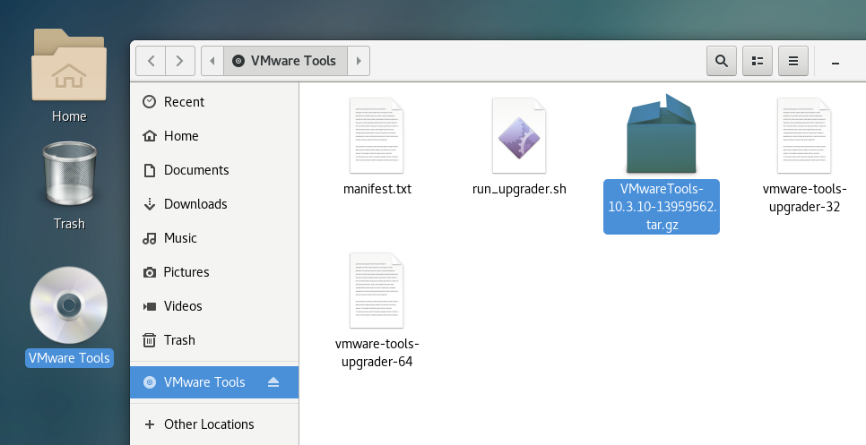Click the VMwareTools-10.3.10-13959562.tar.gz label
The width and height of the screenshot is (866, 445).
click(662, 207)
